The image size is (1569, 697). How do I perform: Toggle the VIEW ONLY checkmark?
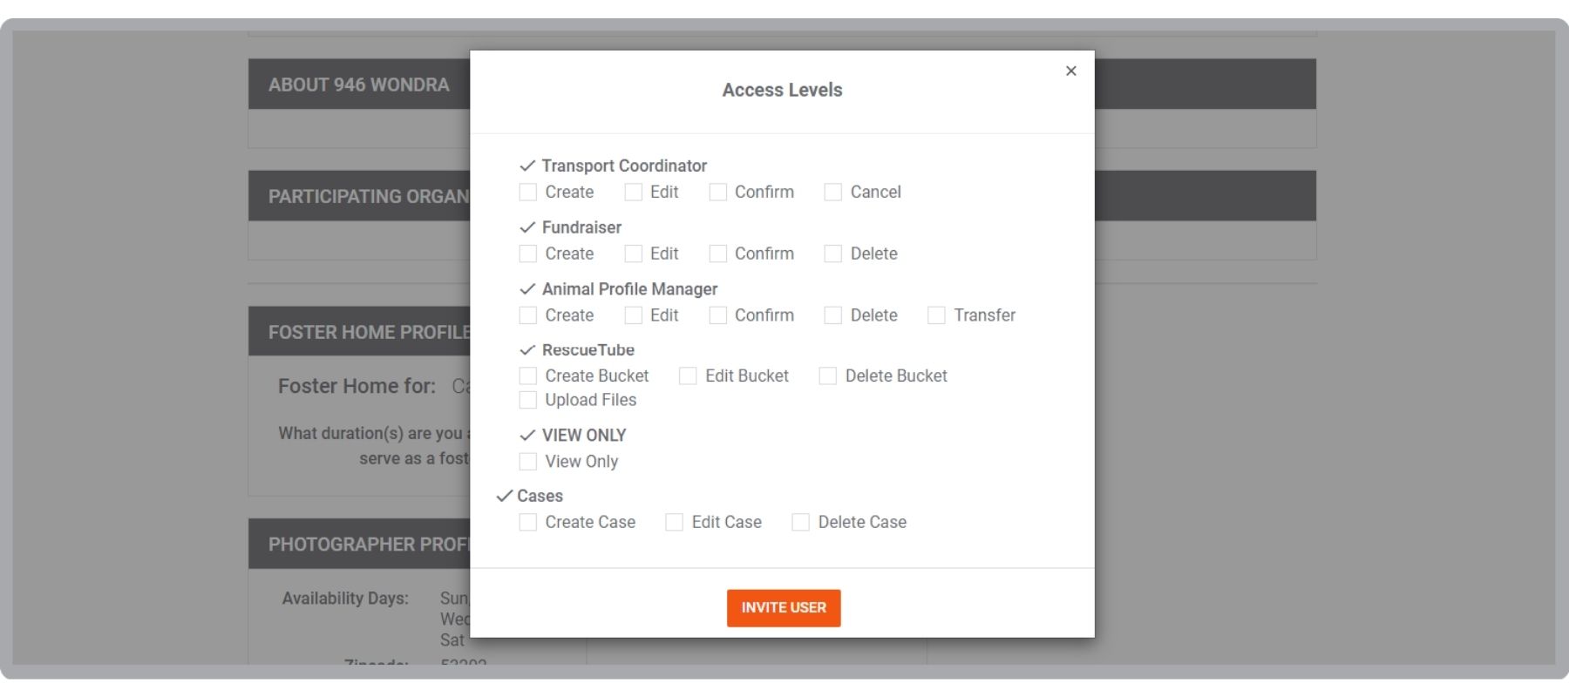527,435
